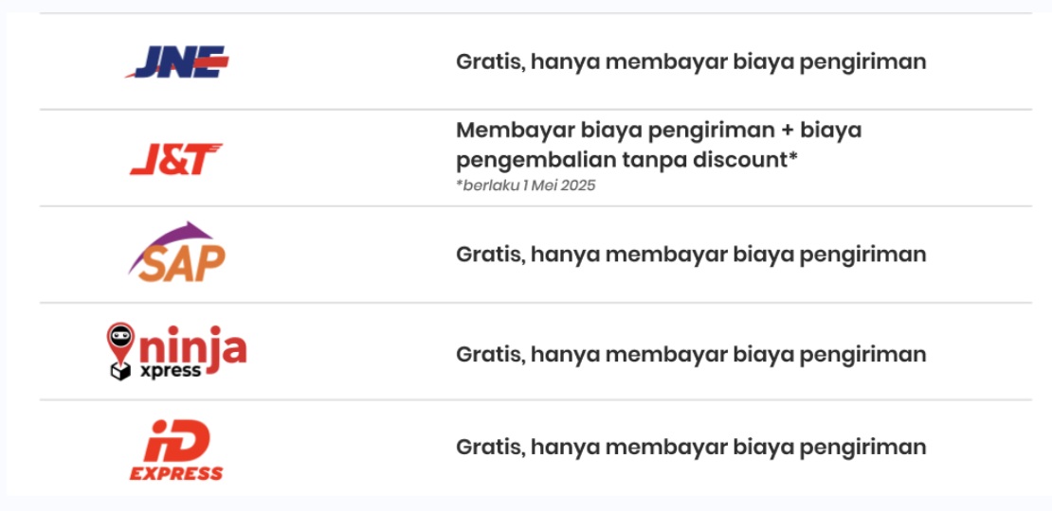Image resolution: width=1052 pixels, height=511 pixels.
Task: Click "biaya pengiriman" in the iD Express row
Action: click(829, 447)
